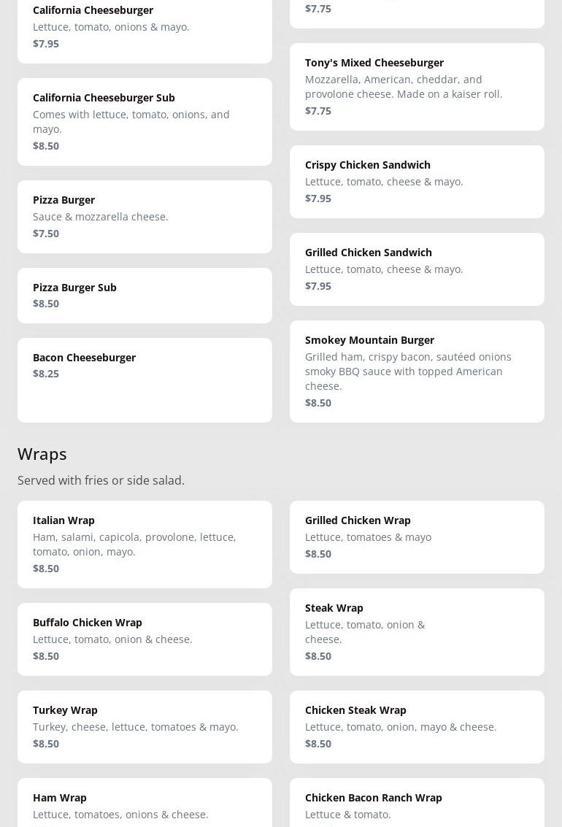Open the Crispy Chicken Sandwich item
Viewport: 562px width, 827px height.
(x=417, y=181)
